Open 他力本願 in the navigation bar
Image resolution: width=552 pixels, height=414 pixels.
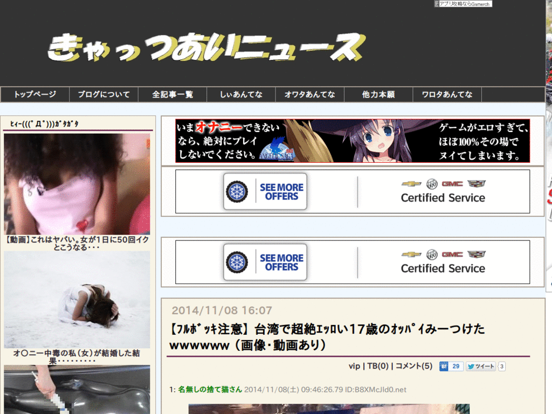tap(378, 94)
